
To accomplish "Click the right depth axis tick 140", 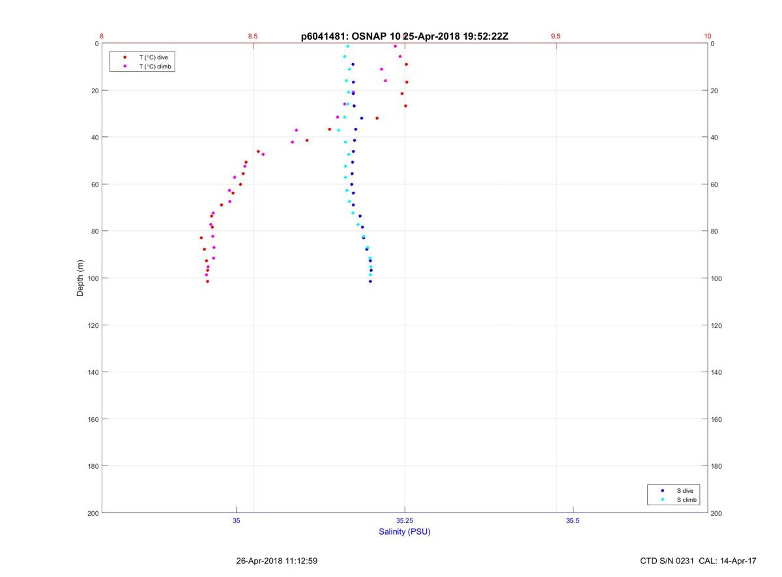I will pos(717,372).
